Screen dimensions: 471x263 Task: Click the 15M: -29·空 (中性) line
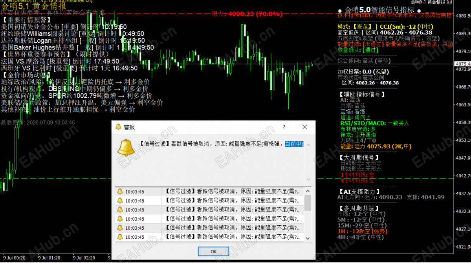362,225
